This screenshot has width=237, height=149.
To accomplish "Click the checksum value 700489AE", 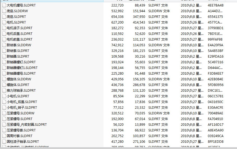I will point(216,113).
